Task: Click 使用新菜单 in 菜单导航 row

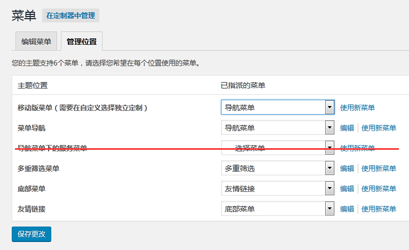Action: 379,128
